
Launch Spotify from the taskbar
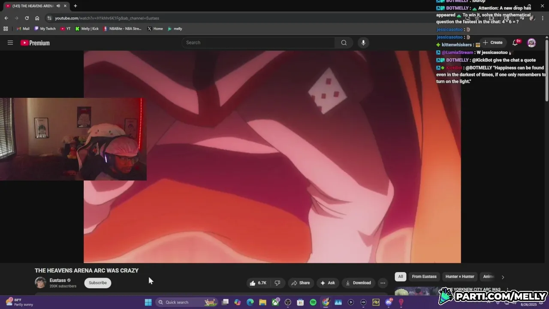tap(313, 302)
